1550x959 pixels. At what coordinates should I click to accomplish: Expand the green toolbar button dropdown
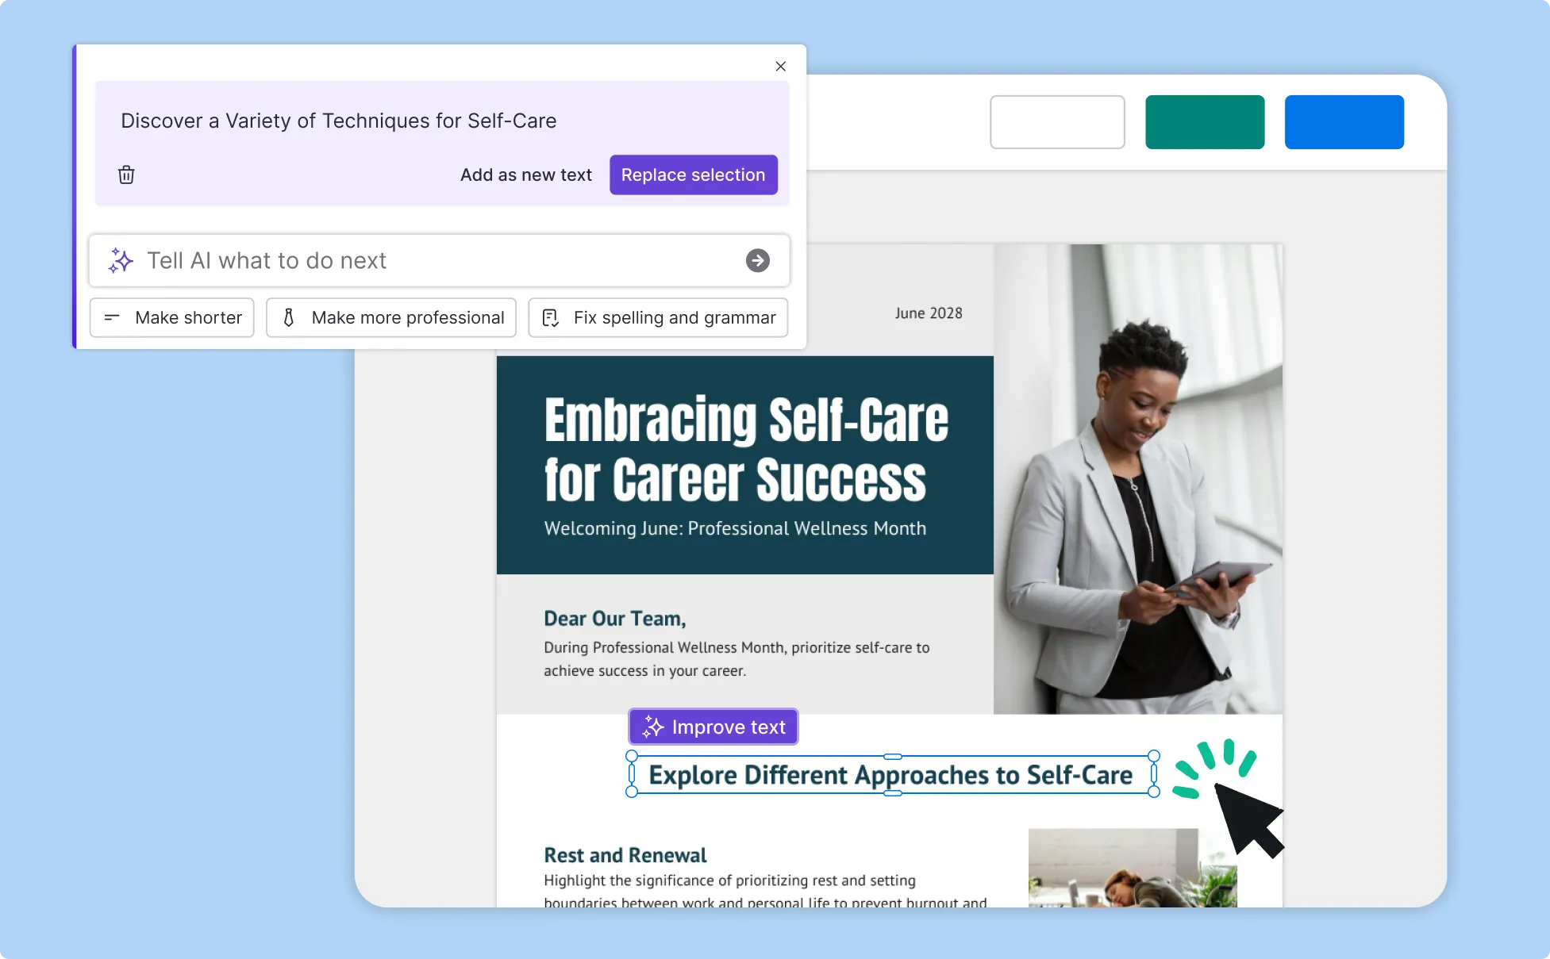click(x=1205, y=121)
